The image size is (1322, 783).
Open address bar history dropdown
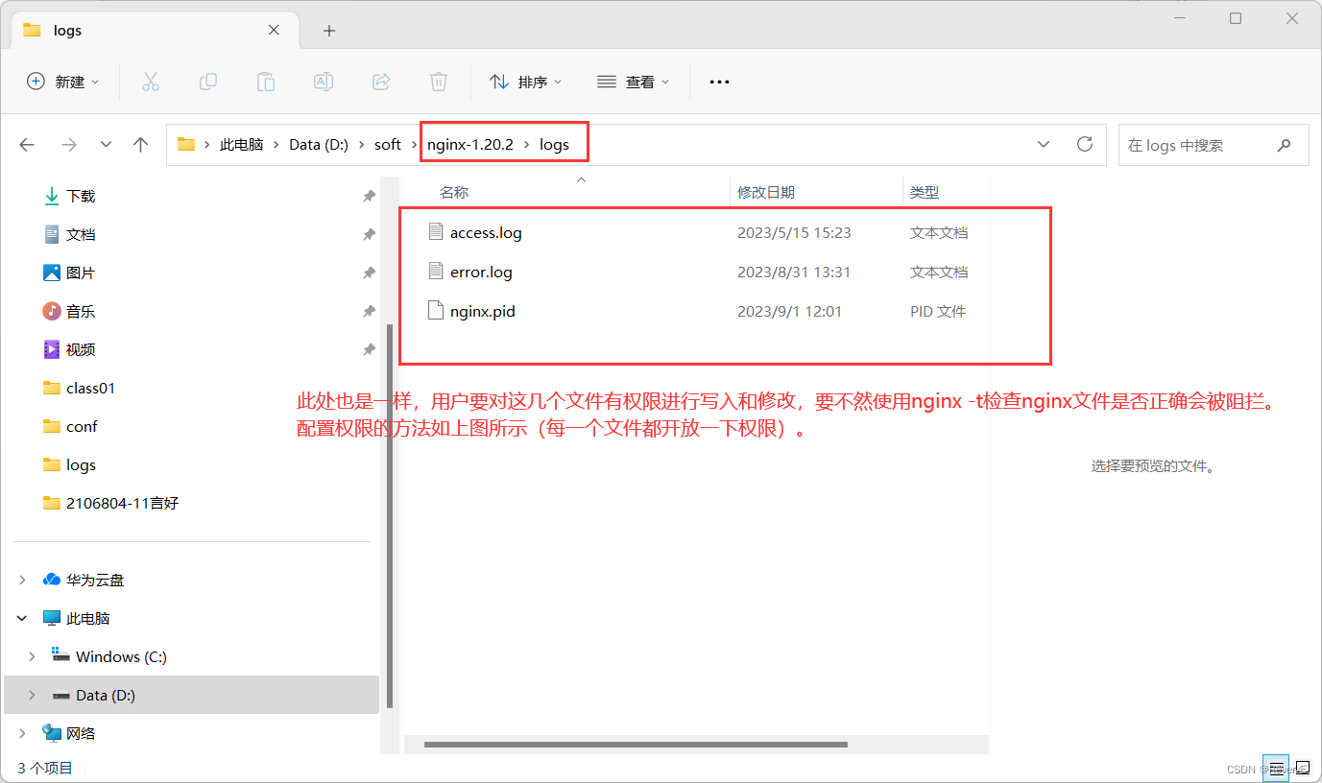[1044, 144]
